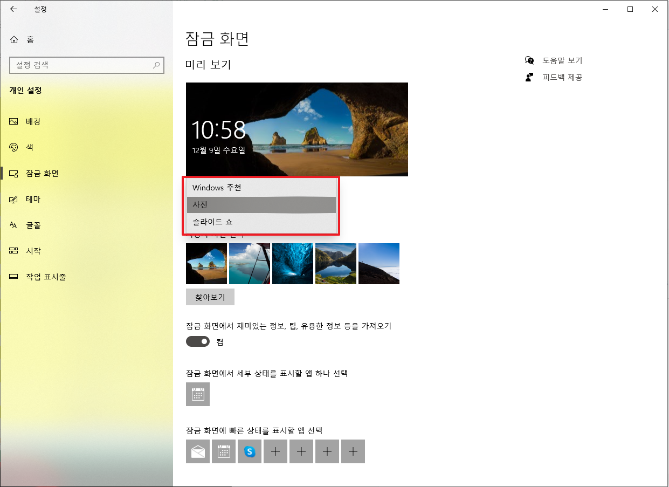The width and height of the screenshot is (669, 487).
Task: Click the 설정 검색 search field
Action: [x=86, y=65]
